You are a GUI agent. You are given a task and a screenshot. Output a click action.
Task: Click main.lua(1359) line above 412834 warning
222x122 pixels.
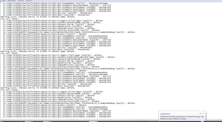[x=46, y=15]
